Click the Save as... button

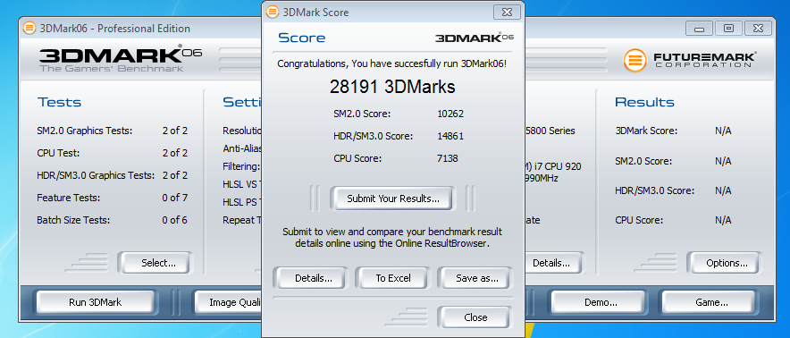[476, 278]
